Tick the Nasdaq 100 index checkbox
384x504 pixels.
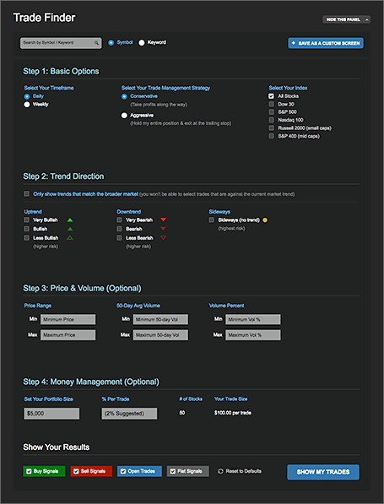tap(272, 120)
